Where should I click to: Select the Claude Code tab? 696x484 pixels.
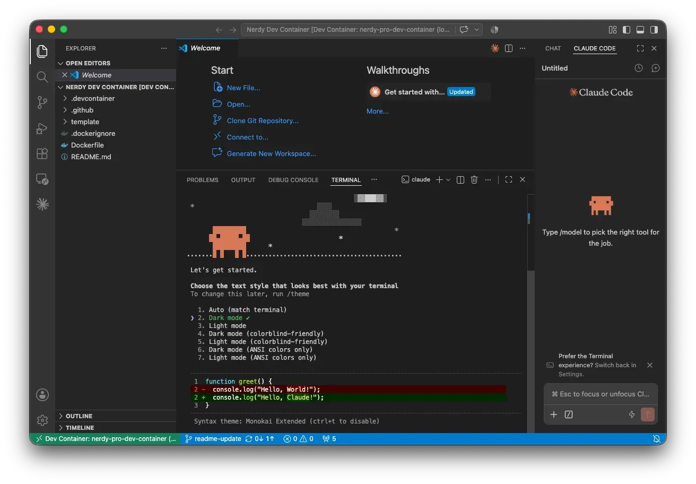point(595,48)
